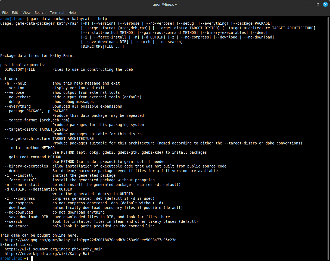
Task: Click the '--demo' option in options list
Action: point(11,171)
